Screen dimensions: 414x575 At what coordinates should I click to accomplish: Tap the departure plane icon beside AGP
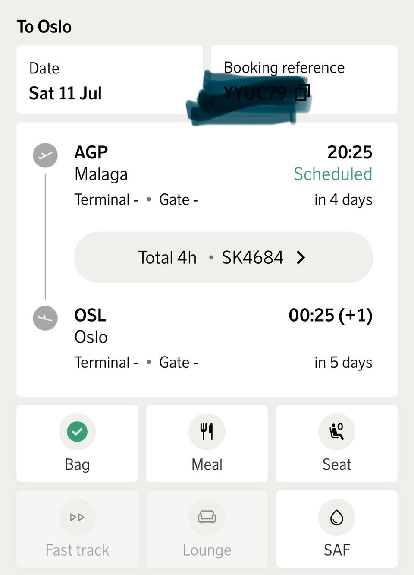(x=45, y=155)
